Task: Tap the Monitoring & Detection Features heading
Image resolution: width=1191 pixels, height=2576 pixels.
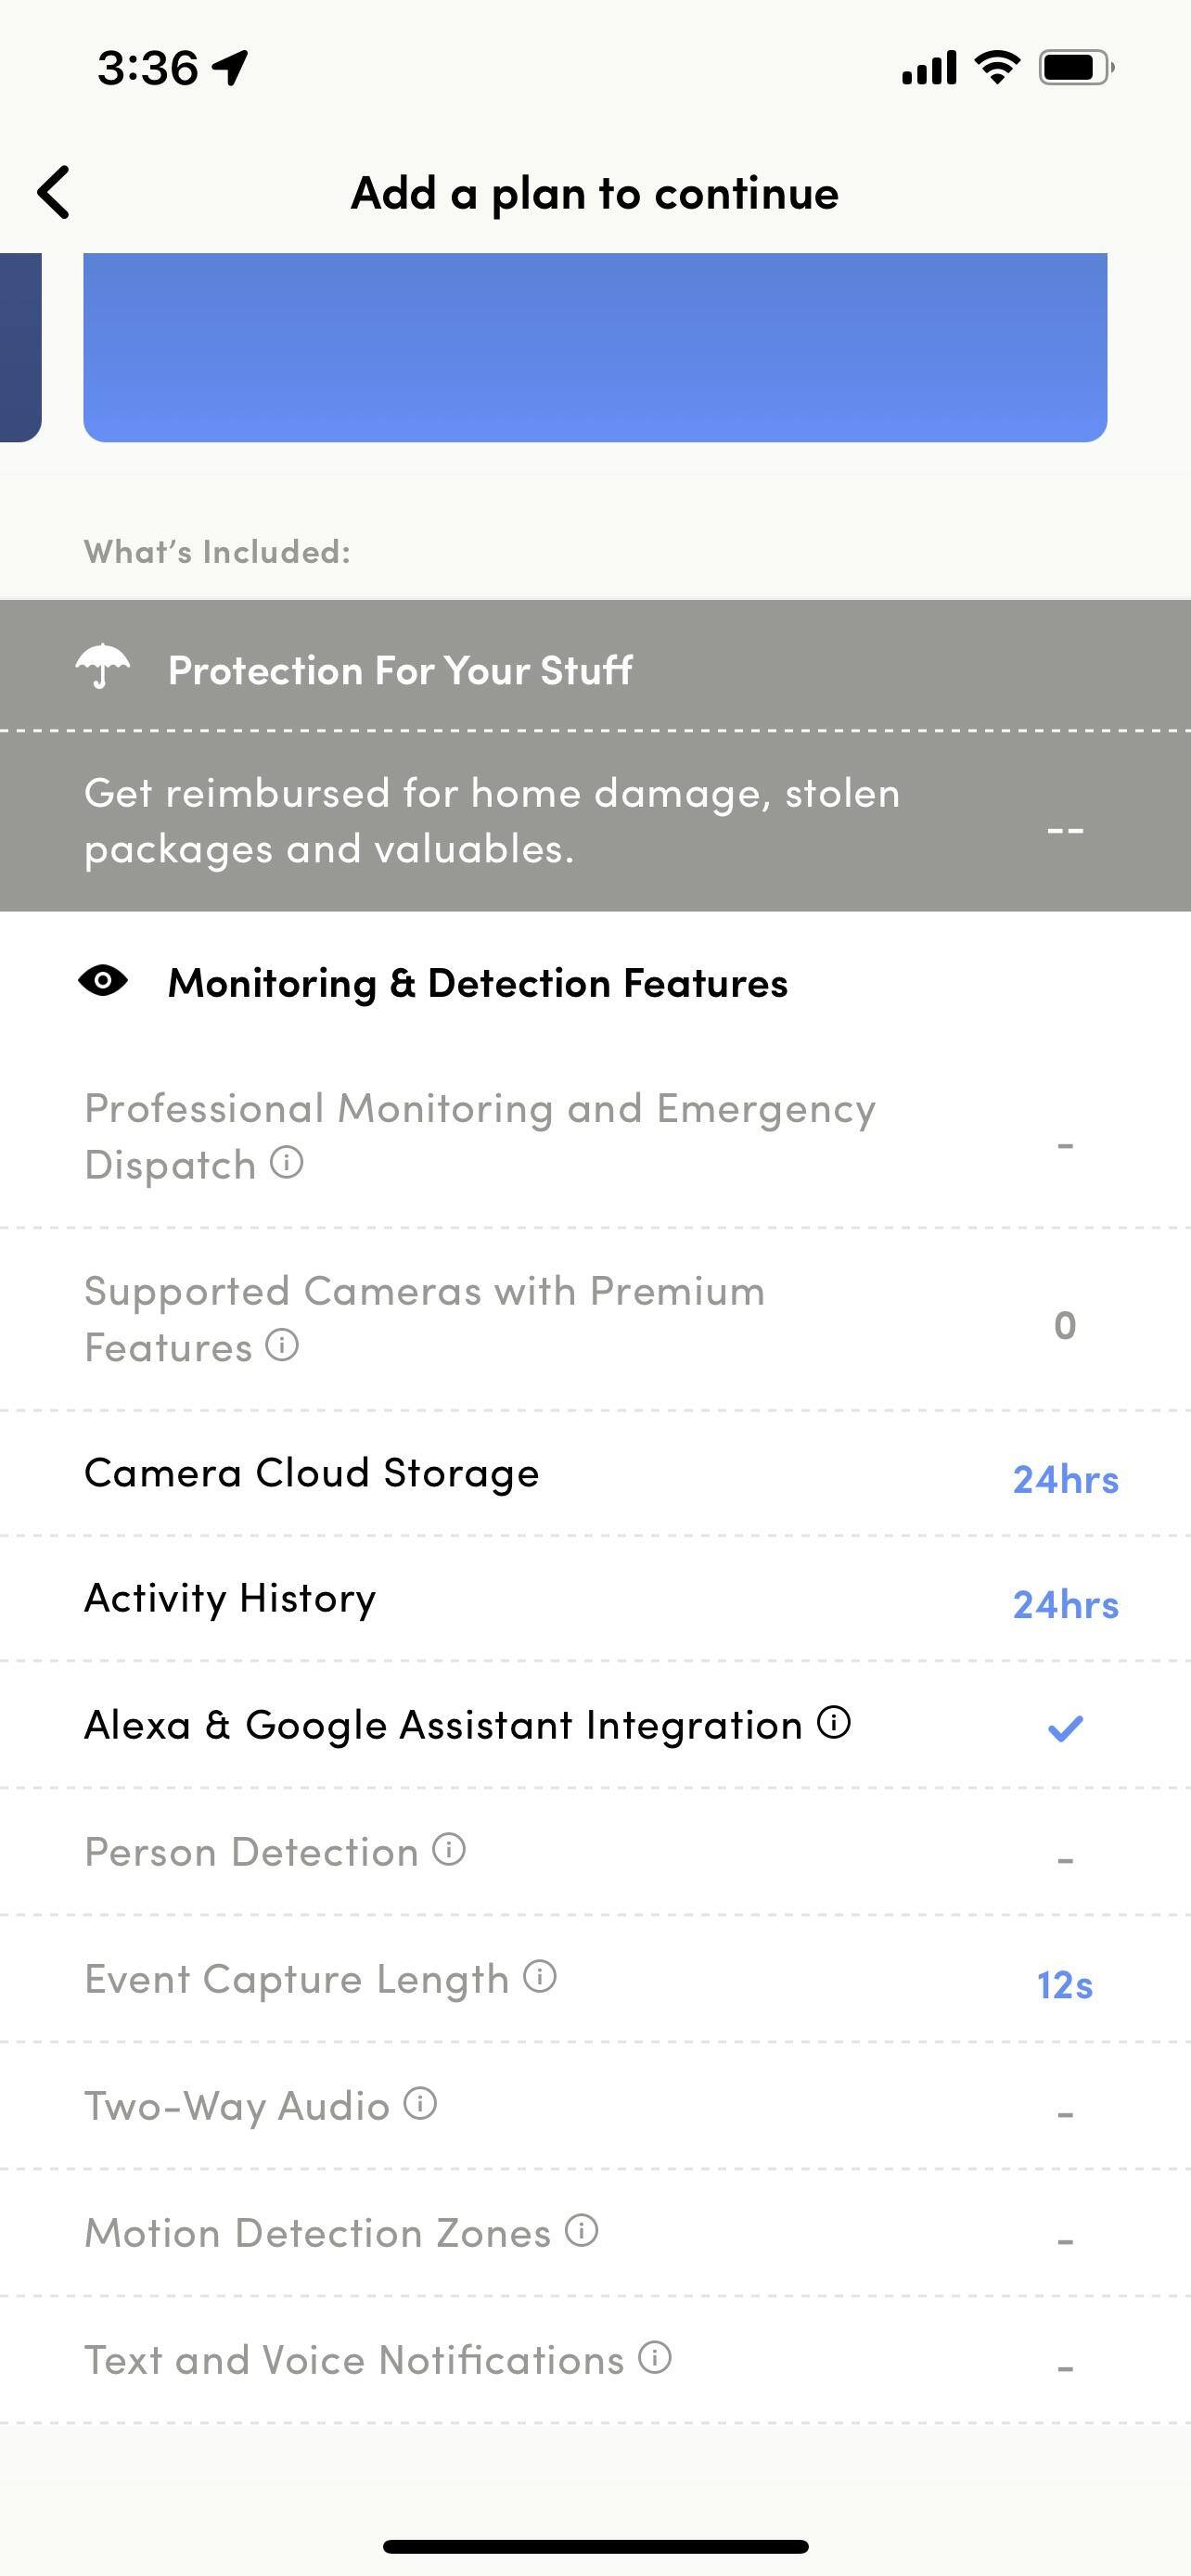Action: pos(477,983)
